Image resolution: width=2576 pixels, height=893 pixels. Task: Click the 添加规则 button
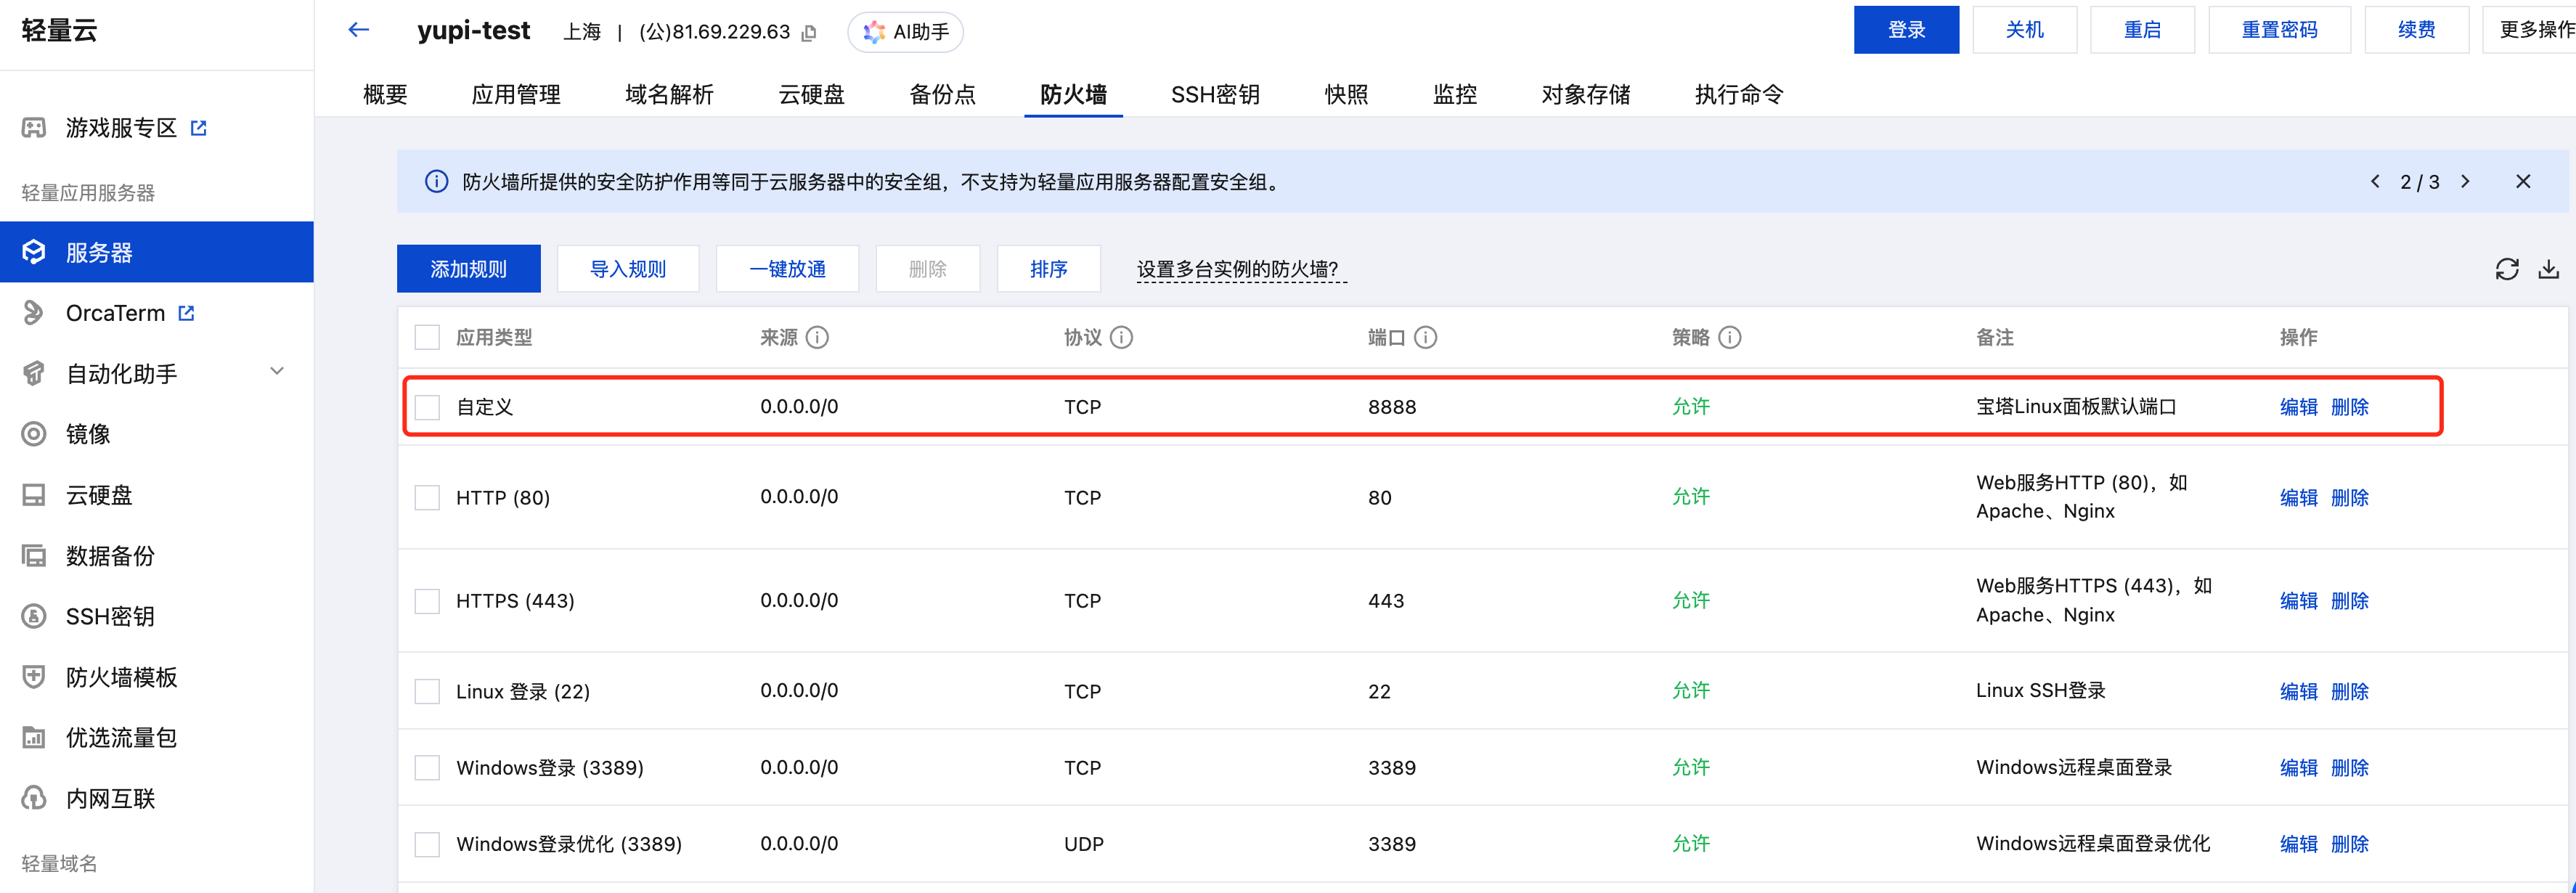pos(468,269)
